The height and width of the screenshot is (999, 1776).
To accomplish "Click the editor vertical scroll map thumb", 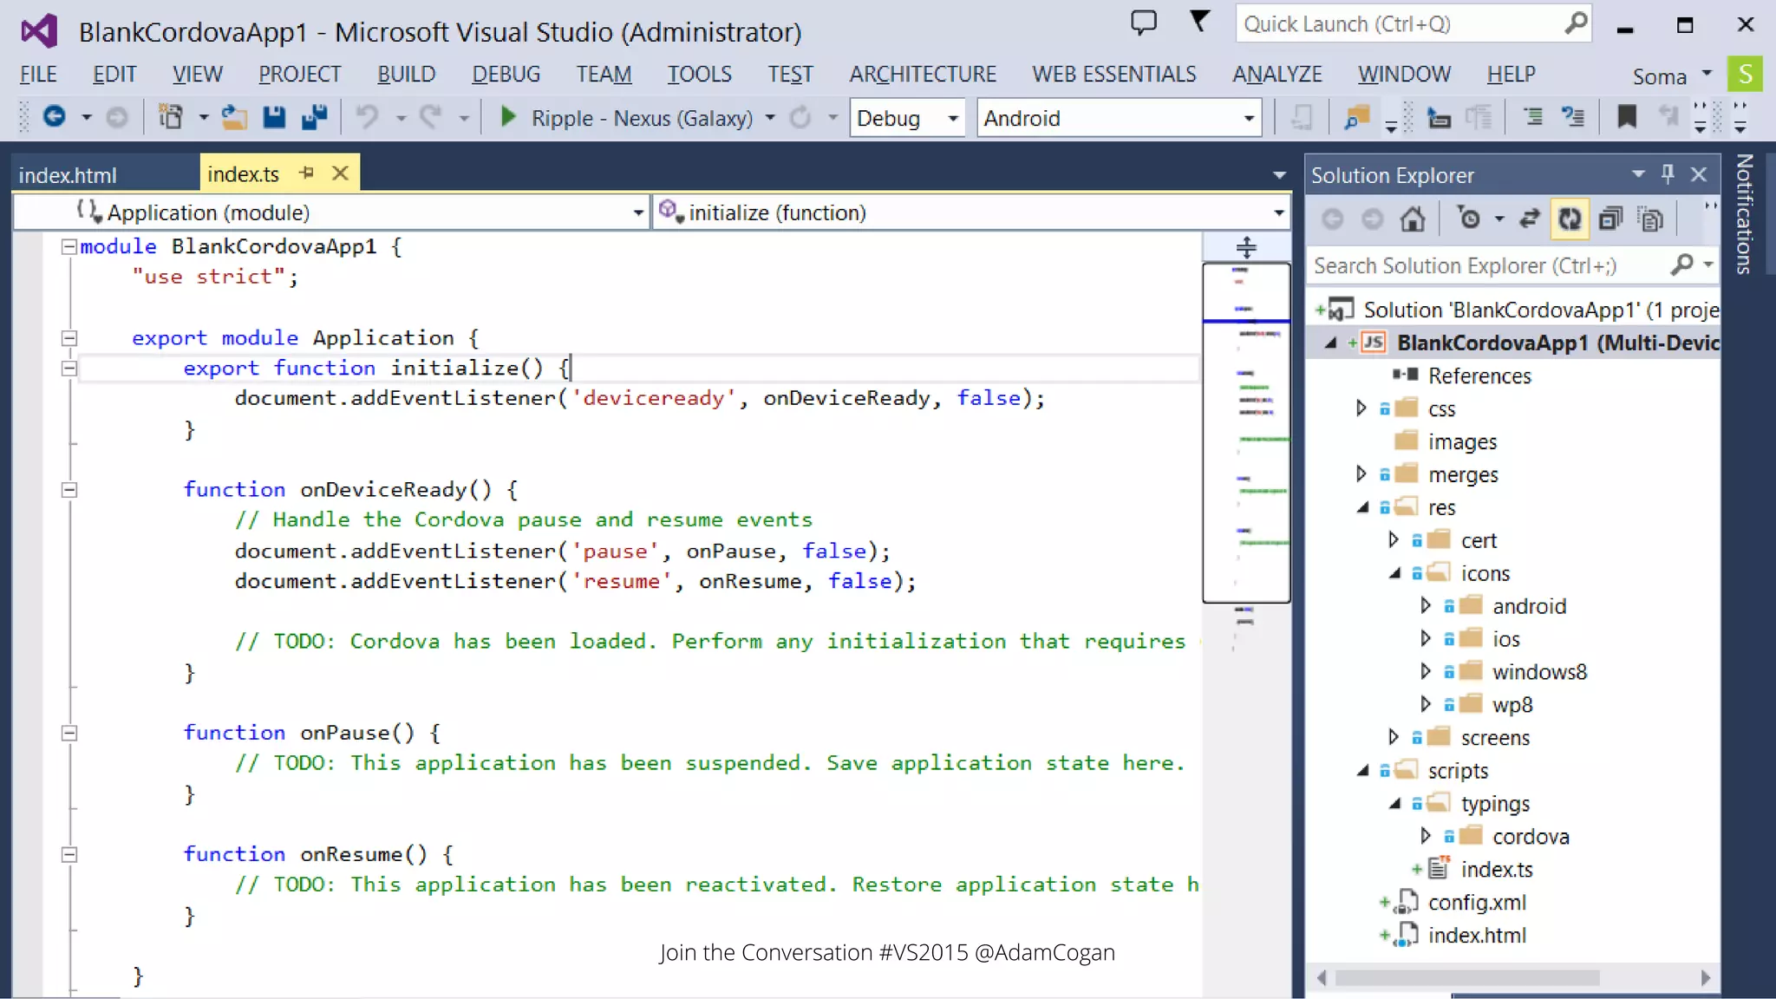I will [x=1246, y=433].
